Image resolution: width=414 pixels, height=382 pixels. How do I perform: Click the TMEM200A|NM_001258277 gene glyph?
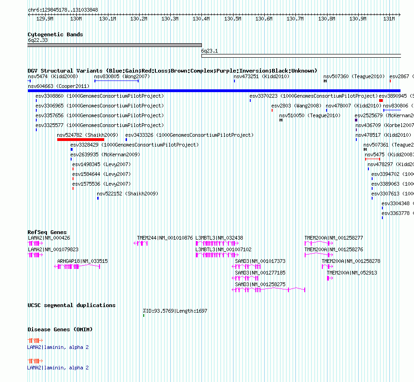click(319, 243)
